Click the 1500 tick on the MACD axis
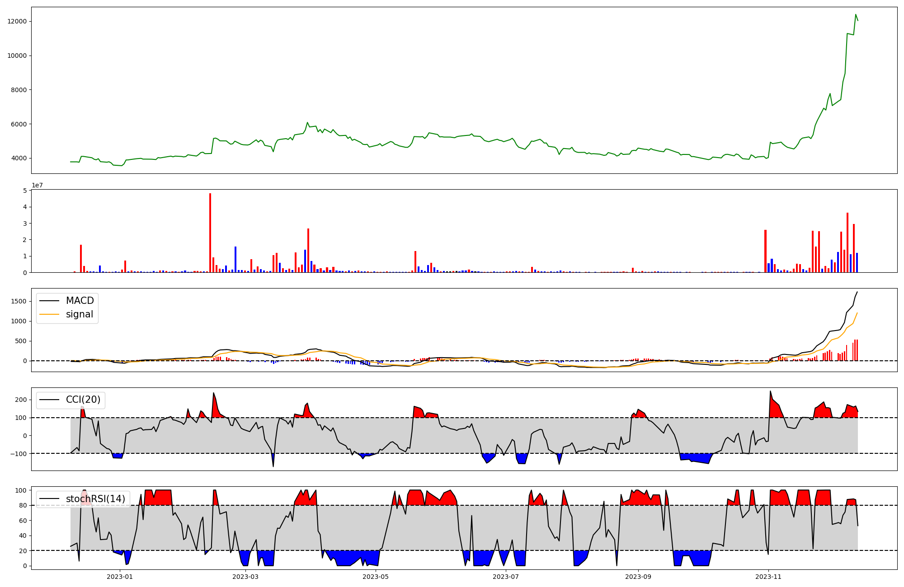Image resolution: width=904 pixels, height=587 pixels. [19, 301]
